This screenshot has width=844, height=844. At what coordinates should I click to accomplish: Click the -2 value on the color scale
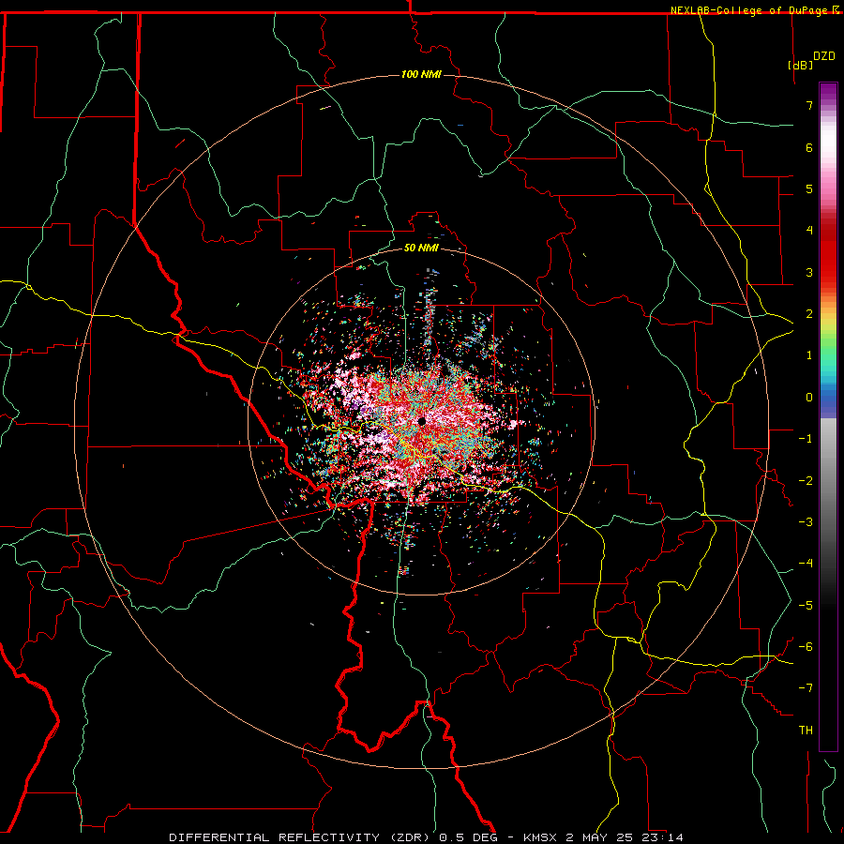[806, 481]
